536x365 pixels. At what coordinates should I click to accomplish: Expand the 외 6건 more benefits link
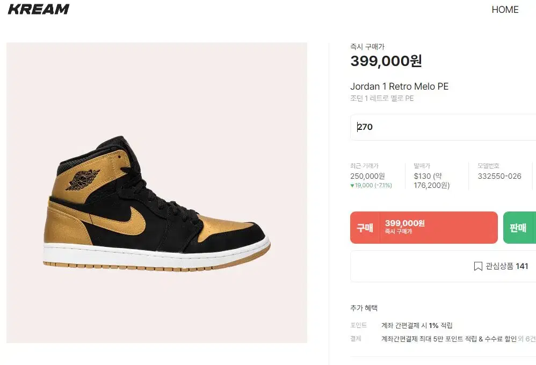point(527,339)
